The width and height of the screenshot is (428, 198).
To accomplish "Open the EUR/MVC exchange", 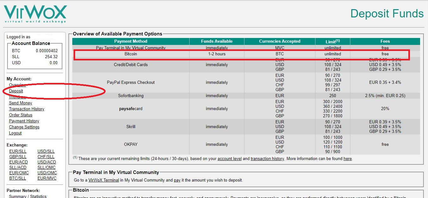I will [x=47, y=178].
